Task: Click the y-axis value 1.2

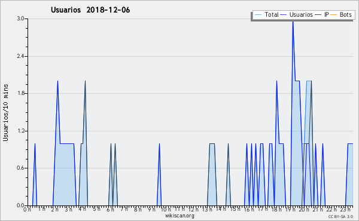Action: tap(20, 131)
